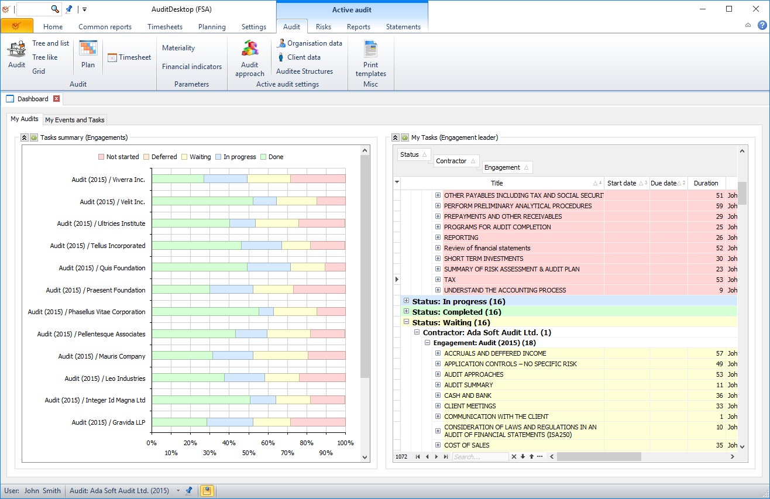Click the Not started legend swatch
This screenshot has height=499, width=770.
pyautogui.click(x=101, y=157)
